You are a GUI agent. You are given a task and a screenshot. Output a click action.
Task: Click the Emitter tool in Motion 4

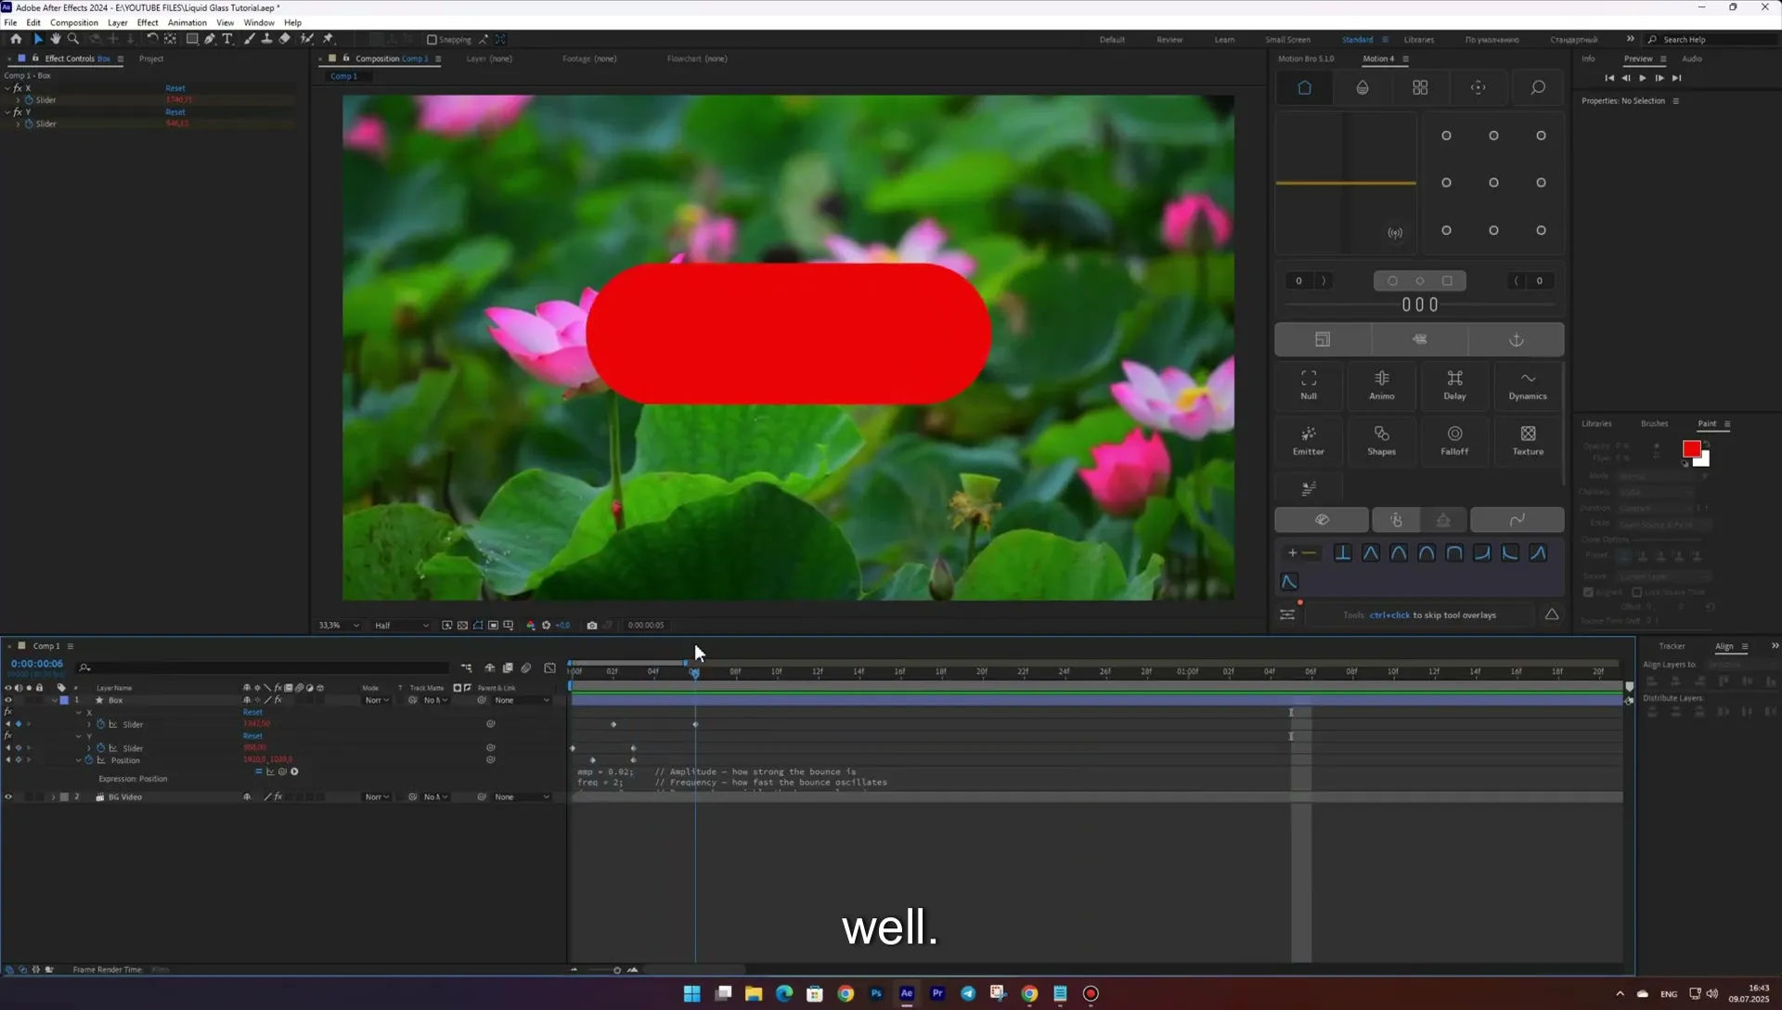[1309, 440]
